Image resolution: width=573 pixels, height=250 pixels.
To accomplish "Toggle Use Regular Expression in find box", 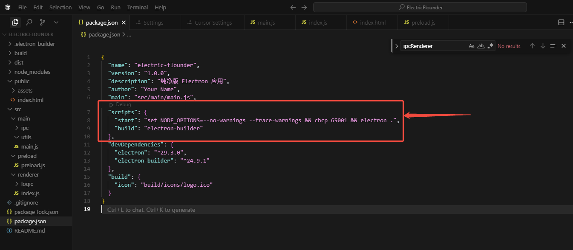I will [x=490, y=46].
